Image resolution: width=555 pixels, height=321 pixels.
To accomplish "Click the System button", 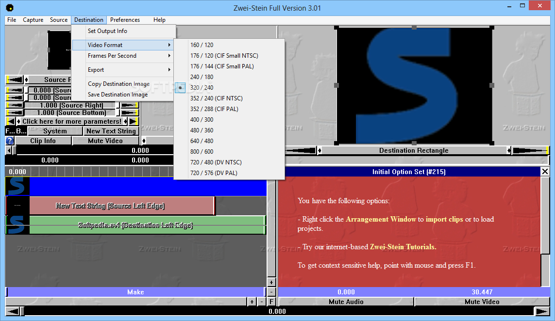I will pos(55,131).
